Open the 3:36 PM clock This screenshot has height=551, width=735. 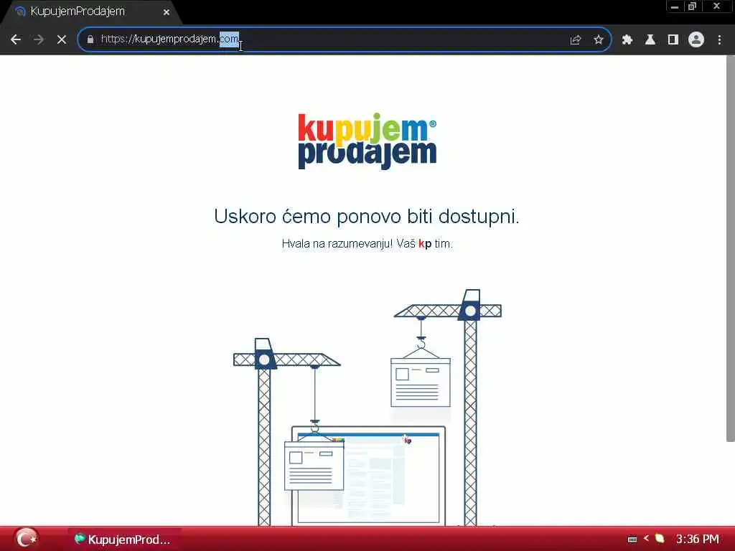[697, 539]
